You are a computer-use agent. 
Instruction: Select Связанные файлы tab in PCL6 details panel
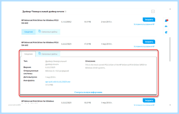coord(48,54)
